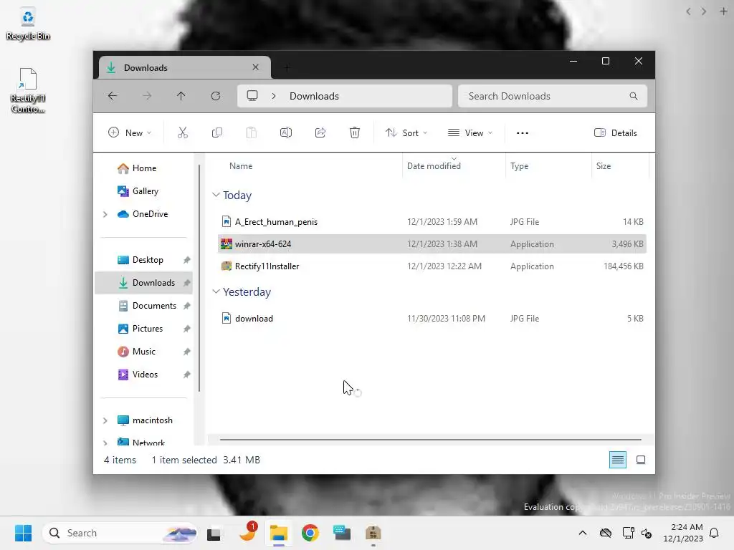Click the Rectify11 Control shortcut on desktop
The height and width of the screenshot is (550, 734).
(x=28, y=91)
